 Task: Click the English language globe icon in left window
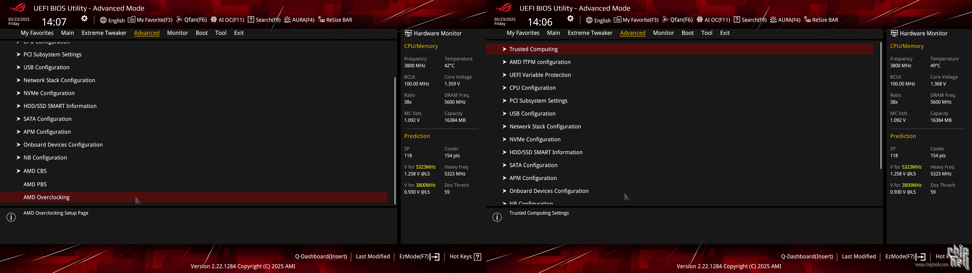103,20
